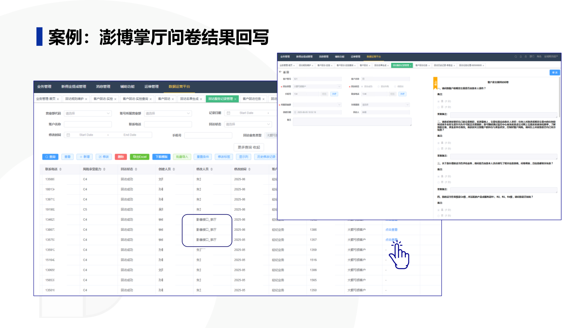Click 点击查看 link in row 13867
Screen dimensions: 583x328
[x=392, y=230]
